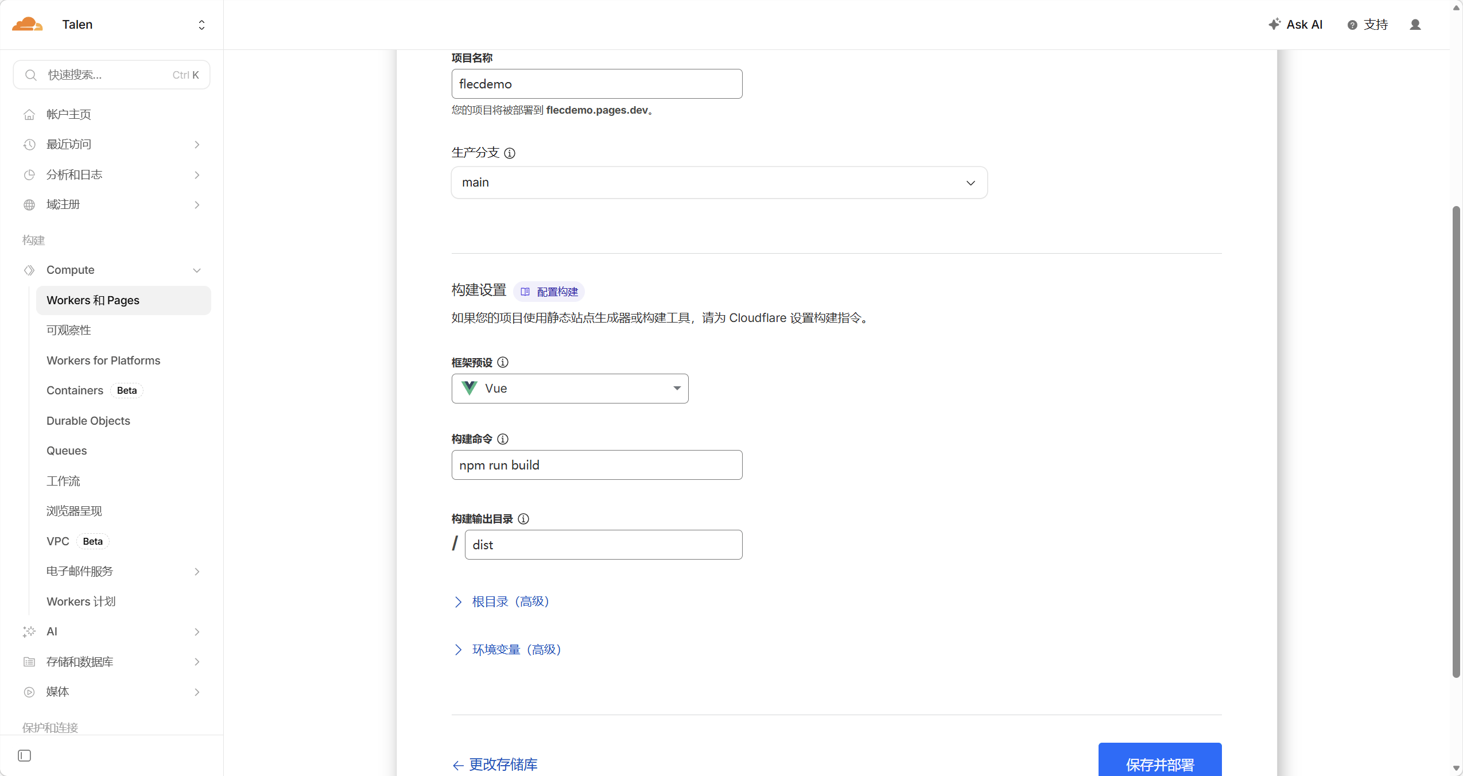Click the 构建输出目录 info icon
Viewport: 1463px width, 776px height.
coord(523,518)
